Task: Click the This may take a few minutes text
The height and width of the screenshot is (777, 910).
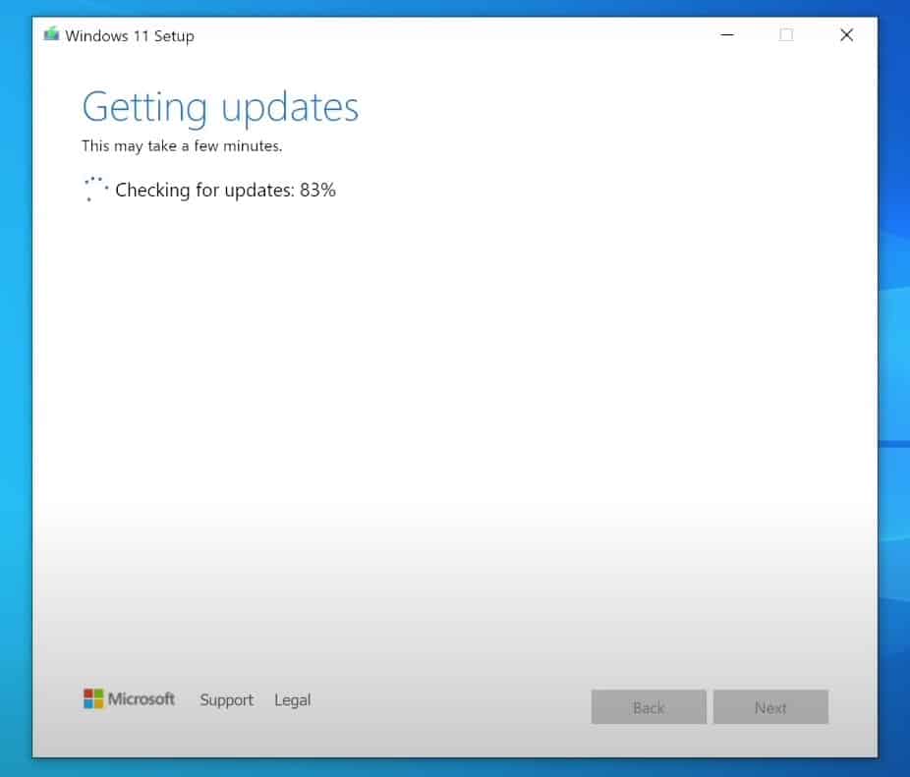Action: click(182, 145)
